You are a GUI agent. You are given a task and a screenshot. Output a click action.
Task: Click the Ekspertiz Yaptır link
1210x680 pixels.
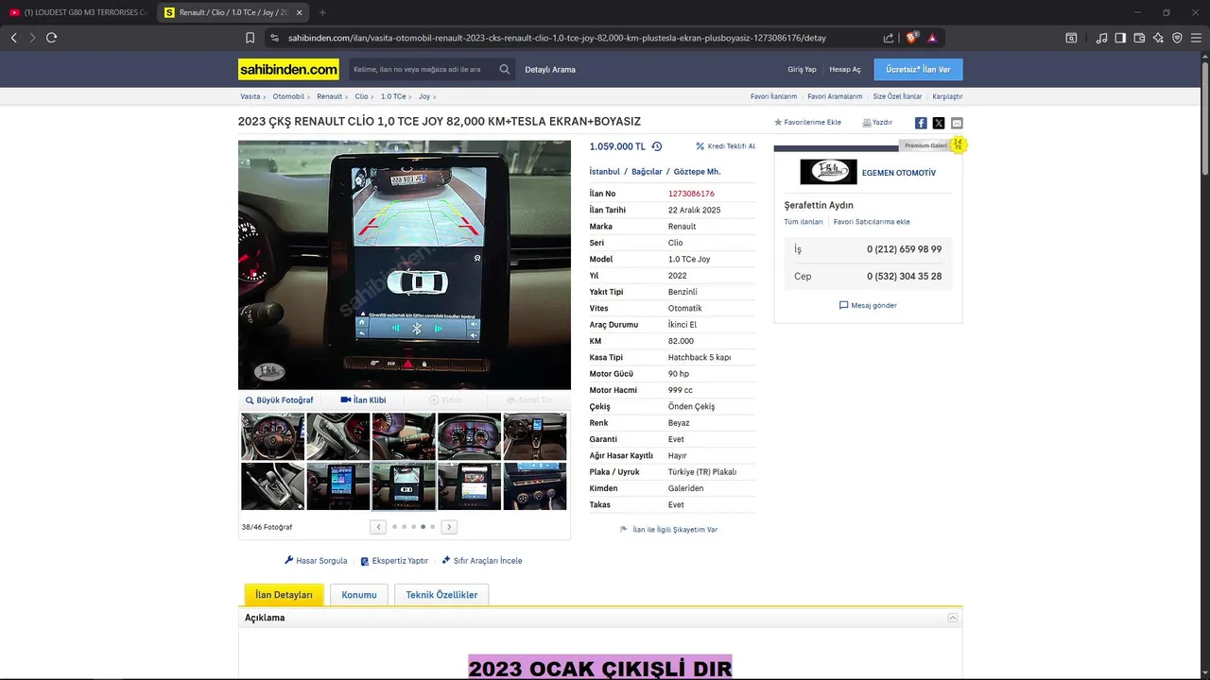tap(394, 561)
